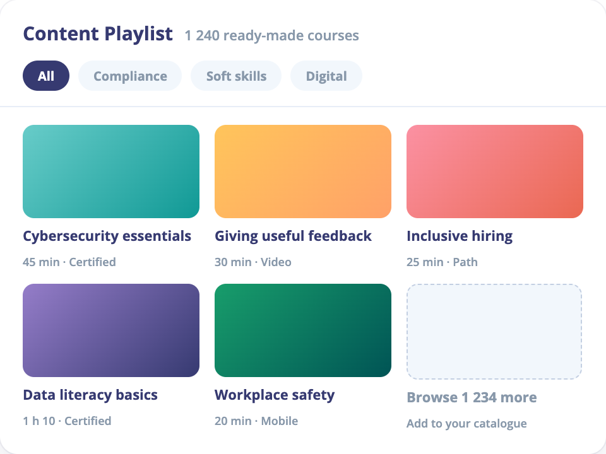Screen dimensions: 606x454
Task: Click the Data literacy basics course title
Action: pyautogui.click(x=90, y=395)
